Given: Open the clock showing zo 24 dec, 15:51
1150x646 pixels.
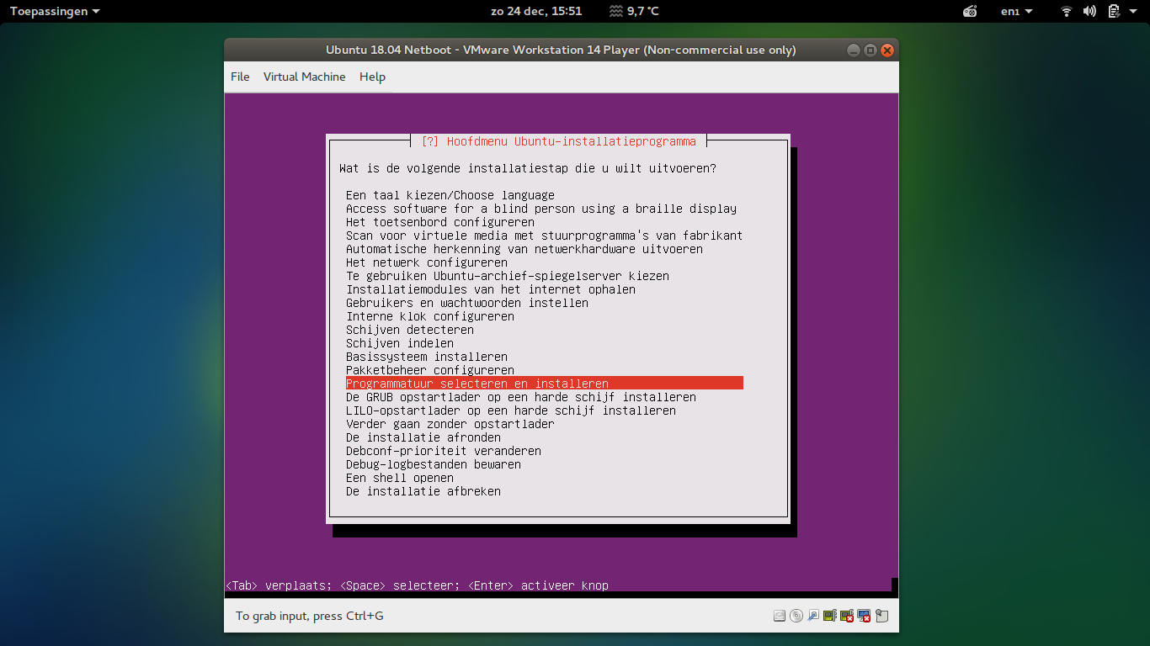Looking at the screenshot, I should pos(536,11).
